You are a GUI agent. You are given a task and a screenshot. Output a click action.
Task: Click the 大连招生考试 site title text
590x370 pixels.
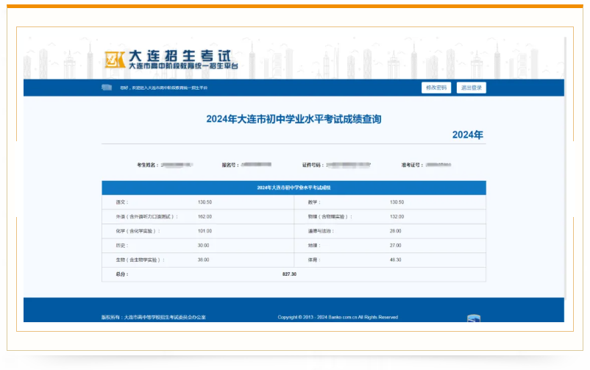coord(180,56)
